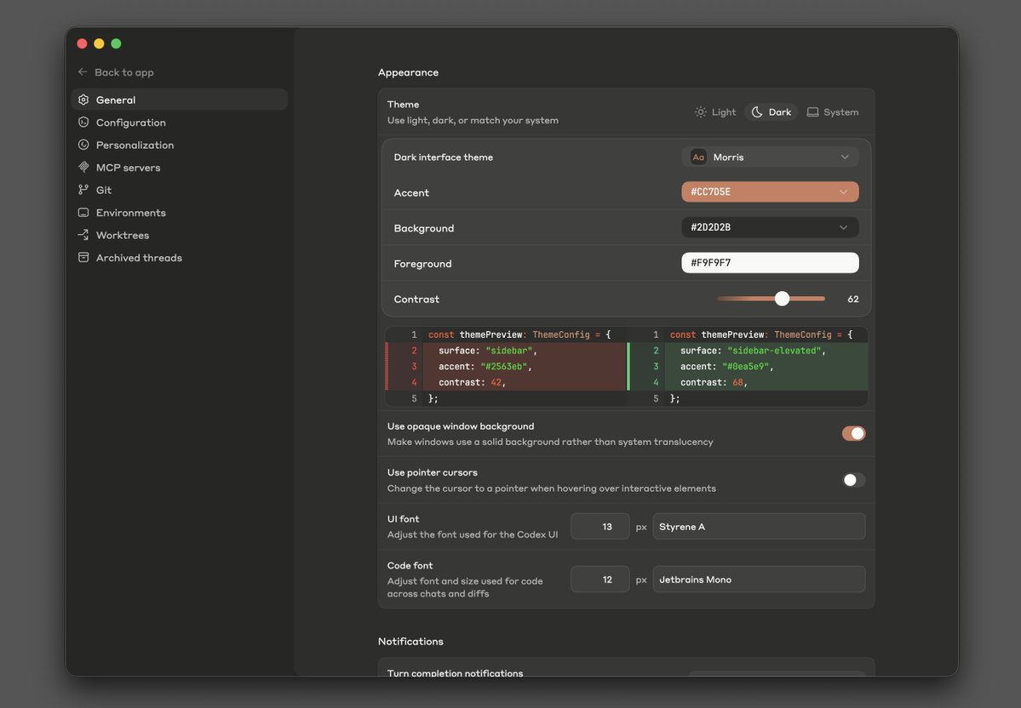Open Archived threads section

point(180,257)
